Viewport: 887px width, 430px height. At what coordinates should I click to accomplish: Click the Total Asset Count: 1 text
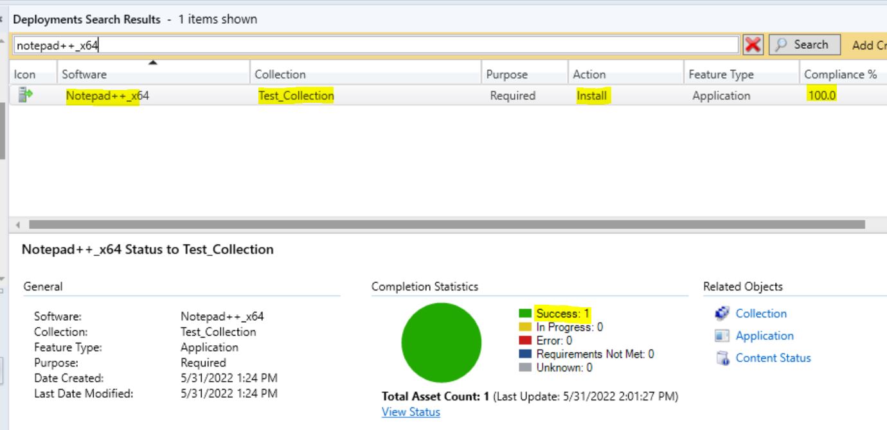(436, 397)
